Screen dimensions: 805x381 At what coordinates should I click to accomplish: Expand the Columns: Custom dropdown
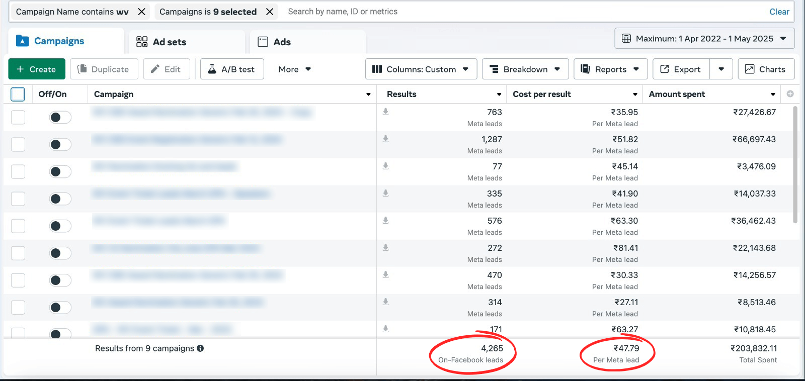(420, 69)
